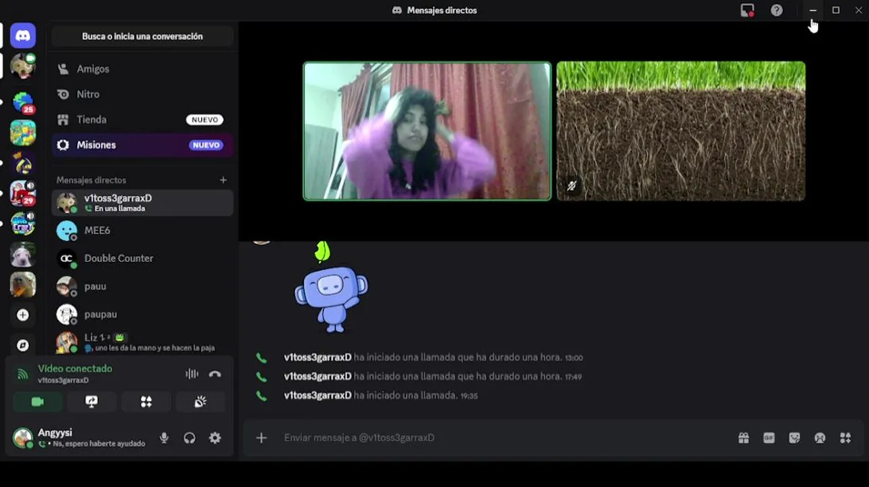
Task: Open the dog avatar server icon
Action: [x=23, y=254]
